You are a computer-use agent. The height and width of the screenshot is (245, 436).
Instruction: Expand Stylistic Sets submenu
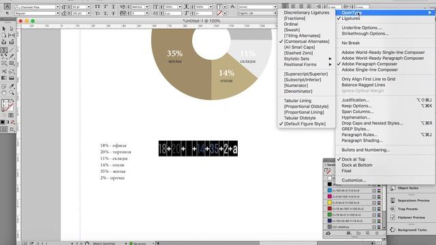pyautogui.click(x=307, y=59)
